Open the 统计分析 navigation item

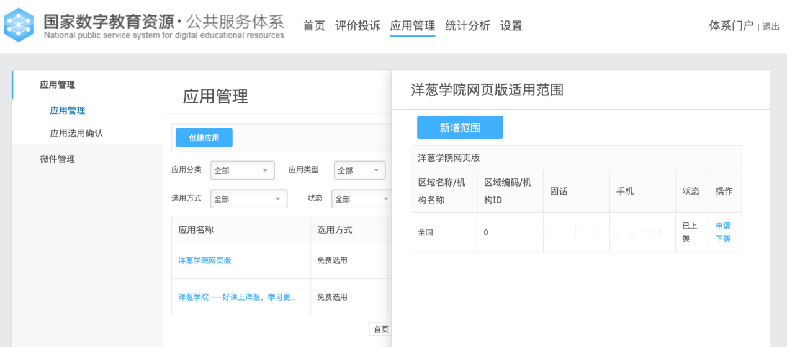click(x=467, y=26)
